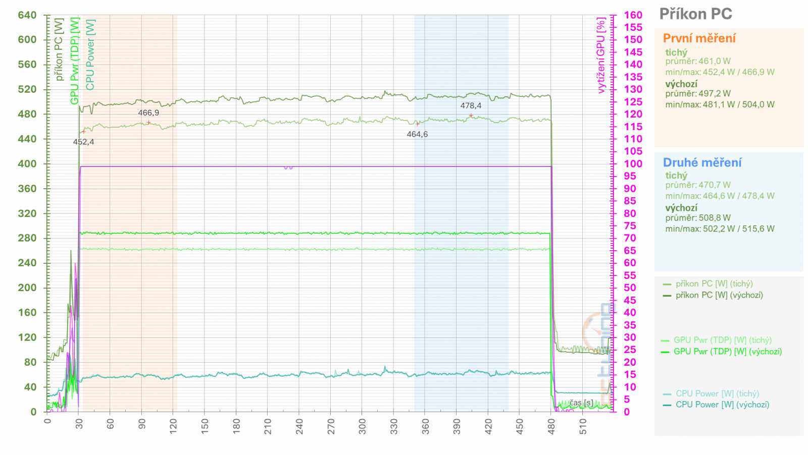Click výchozí průměr 508,8 W value

[x=698, y=218]
